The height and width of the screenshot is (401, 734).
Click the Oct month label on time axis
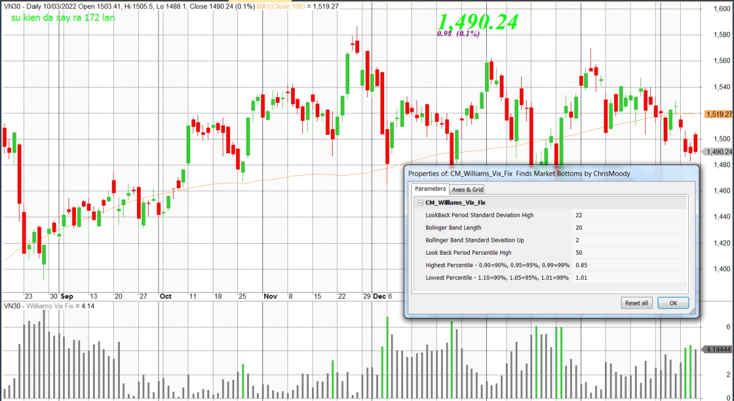pos(165,296)
